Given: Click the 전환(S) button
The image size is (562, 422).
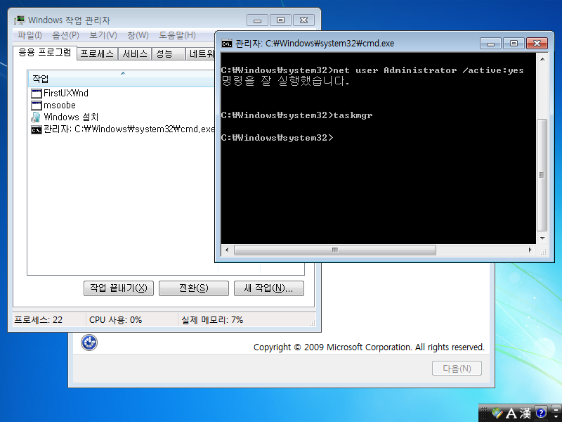Looking at the screenshot, I should point(194,288).
